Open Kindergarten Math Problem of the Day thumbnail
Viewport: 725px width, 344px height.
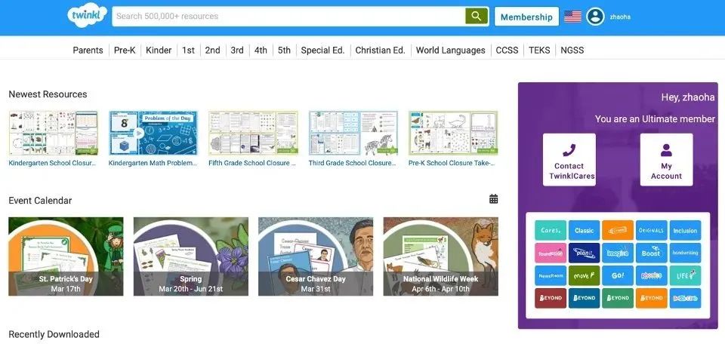click(153, 133)
